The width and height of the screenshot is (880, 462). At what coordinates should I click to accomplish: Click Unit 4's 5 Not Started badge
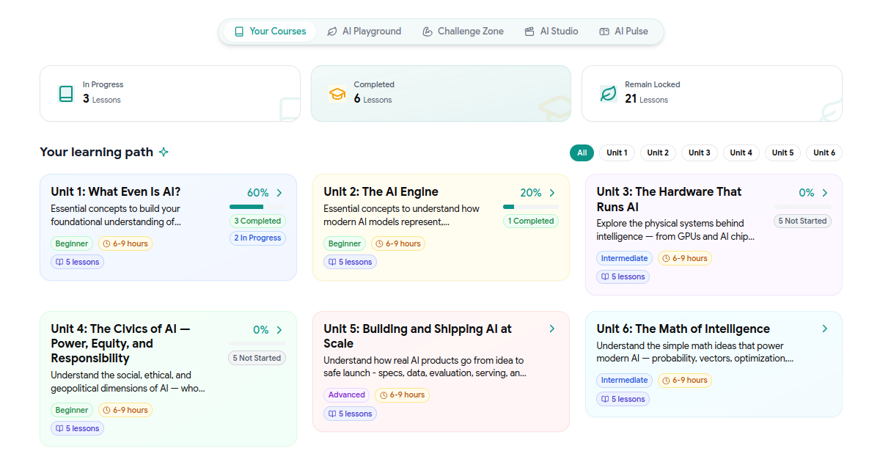(x=257, y=358)
